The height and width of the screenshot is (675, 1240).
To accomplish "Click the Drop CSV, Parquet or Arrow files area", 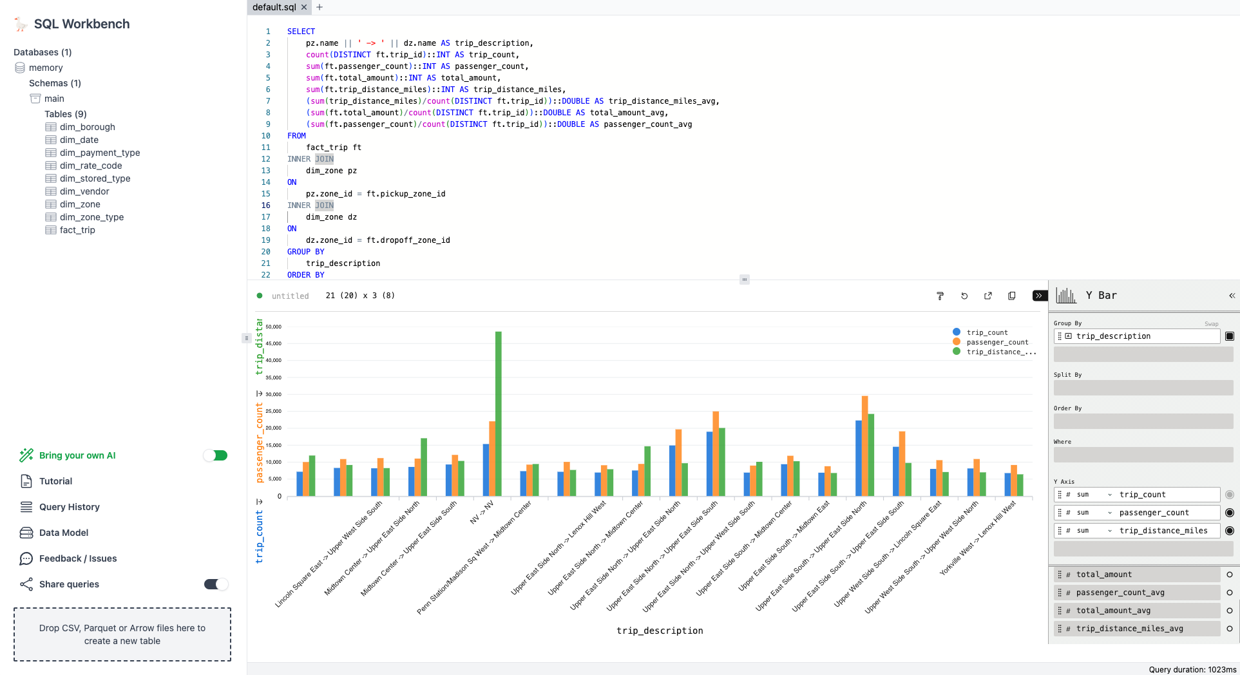I will point(122,634).
